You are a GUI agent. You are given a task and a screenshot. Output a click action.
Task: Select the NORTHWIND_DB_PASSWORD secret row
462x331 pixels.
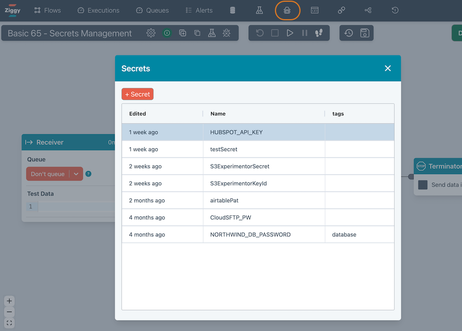[250, 235]
